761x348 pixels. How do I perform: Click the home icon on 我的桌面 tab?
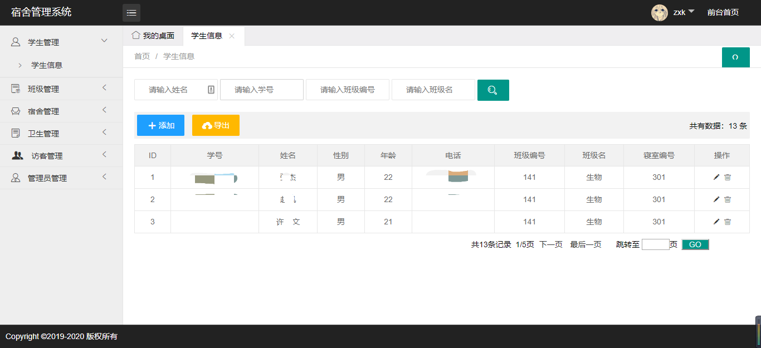pyautogui.click(x=135, y=35)
